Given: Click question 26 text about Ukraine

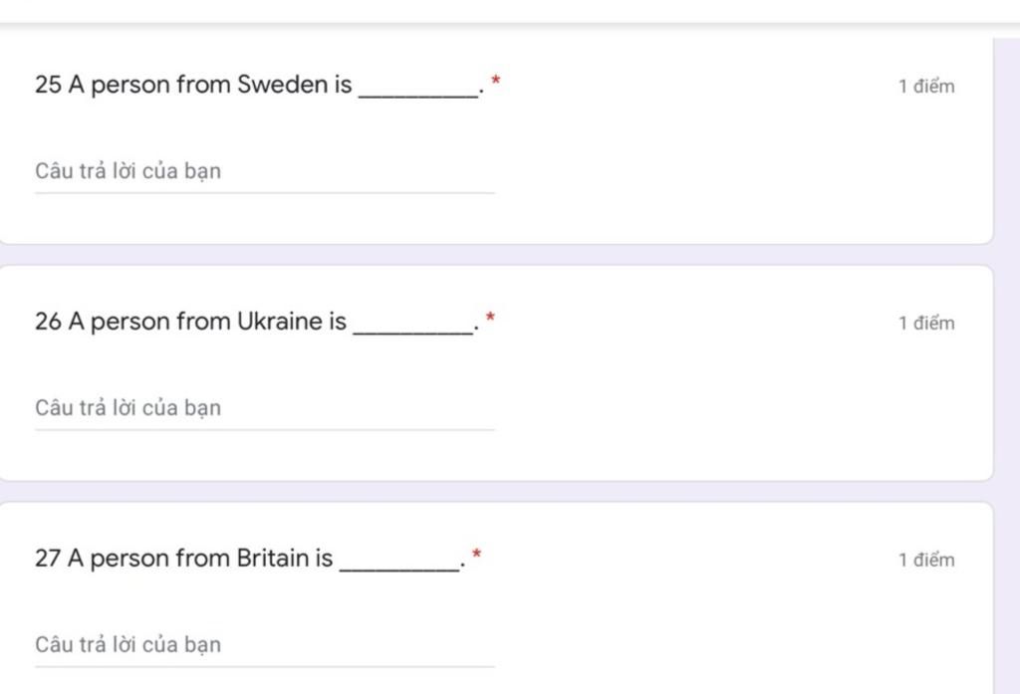Looking at the screenshot, I should pos(257,322).
